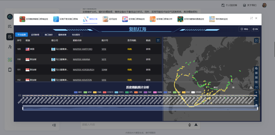Click the 船旗 column header
Viewport: 275px width, 135px height.
[28, 40]
